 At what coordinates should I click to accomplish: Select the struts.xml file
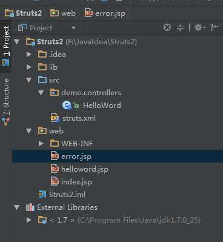pyautogui.click(x=79, y=118)
